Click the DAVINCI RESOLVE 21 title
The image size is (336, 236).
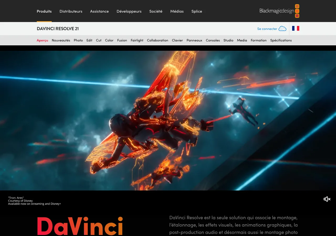point(58,29)
